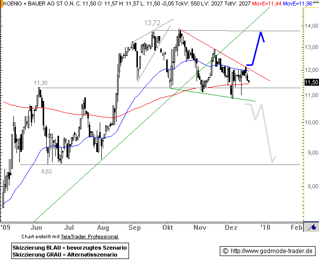The height and width of the screenshot is (260, 319).
Task: Click the gray alternative scenario arrow
Action: 260,133
